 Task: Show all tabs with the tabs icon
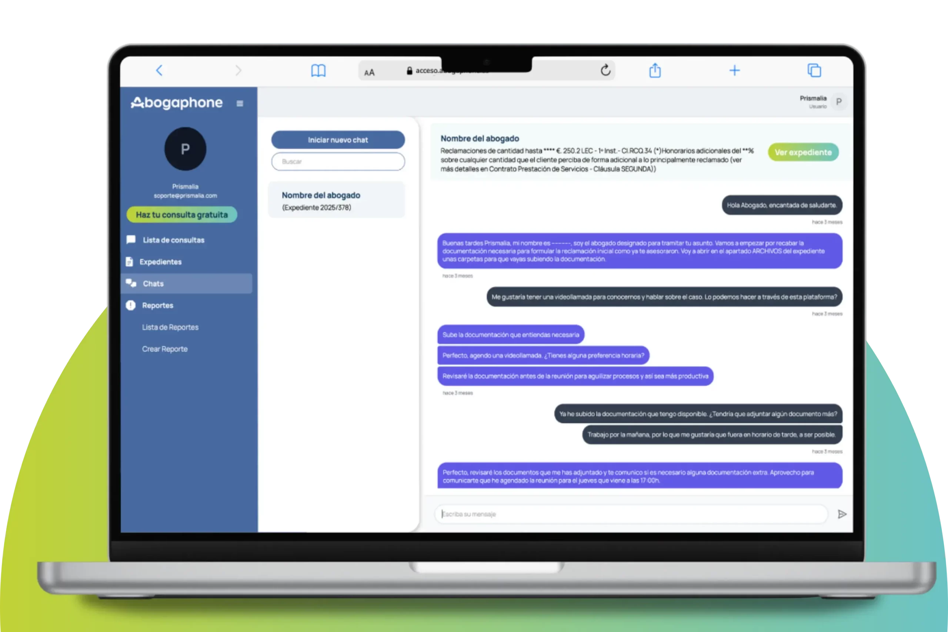(814, 70)
